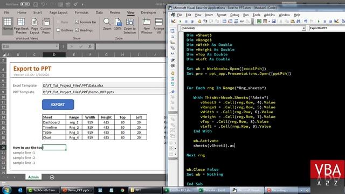Open a New Window in Excel
Viewport: 345px width, 194px height.
[x=147, y=26]
